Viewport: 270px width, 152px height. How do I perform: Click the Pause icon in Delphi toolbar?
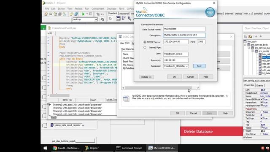point(91,14)
